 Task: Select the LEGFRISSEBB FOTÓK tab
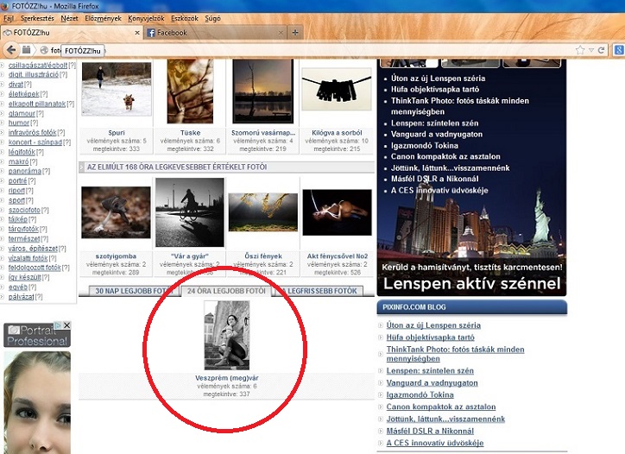tap(319, 291)
